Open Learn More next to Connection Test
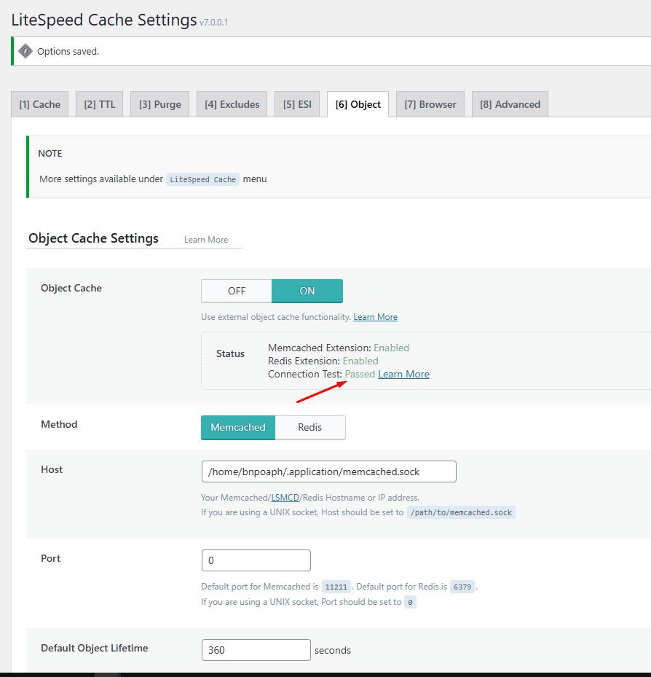This screenshot has height=677, width=651. 403,374
